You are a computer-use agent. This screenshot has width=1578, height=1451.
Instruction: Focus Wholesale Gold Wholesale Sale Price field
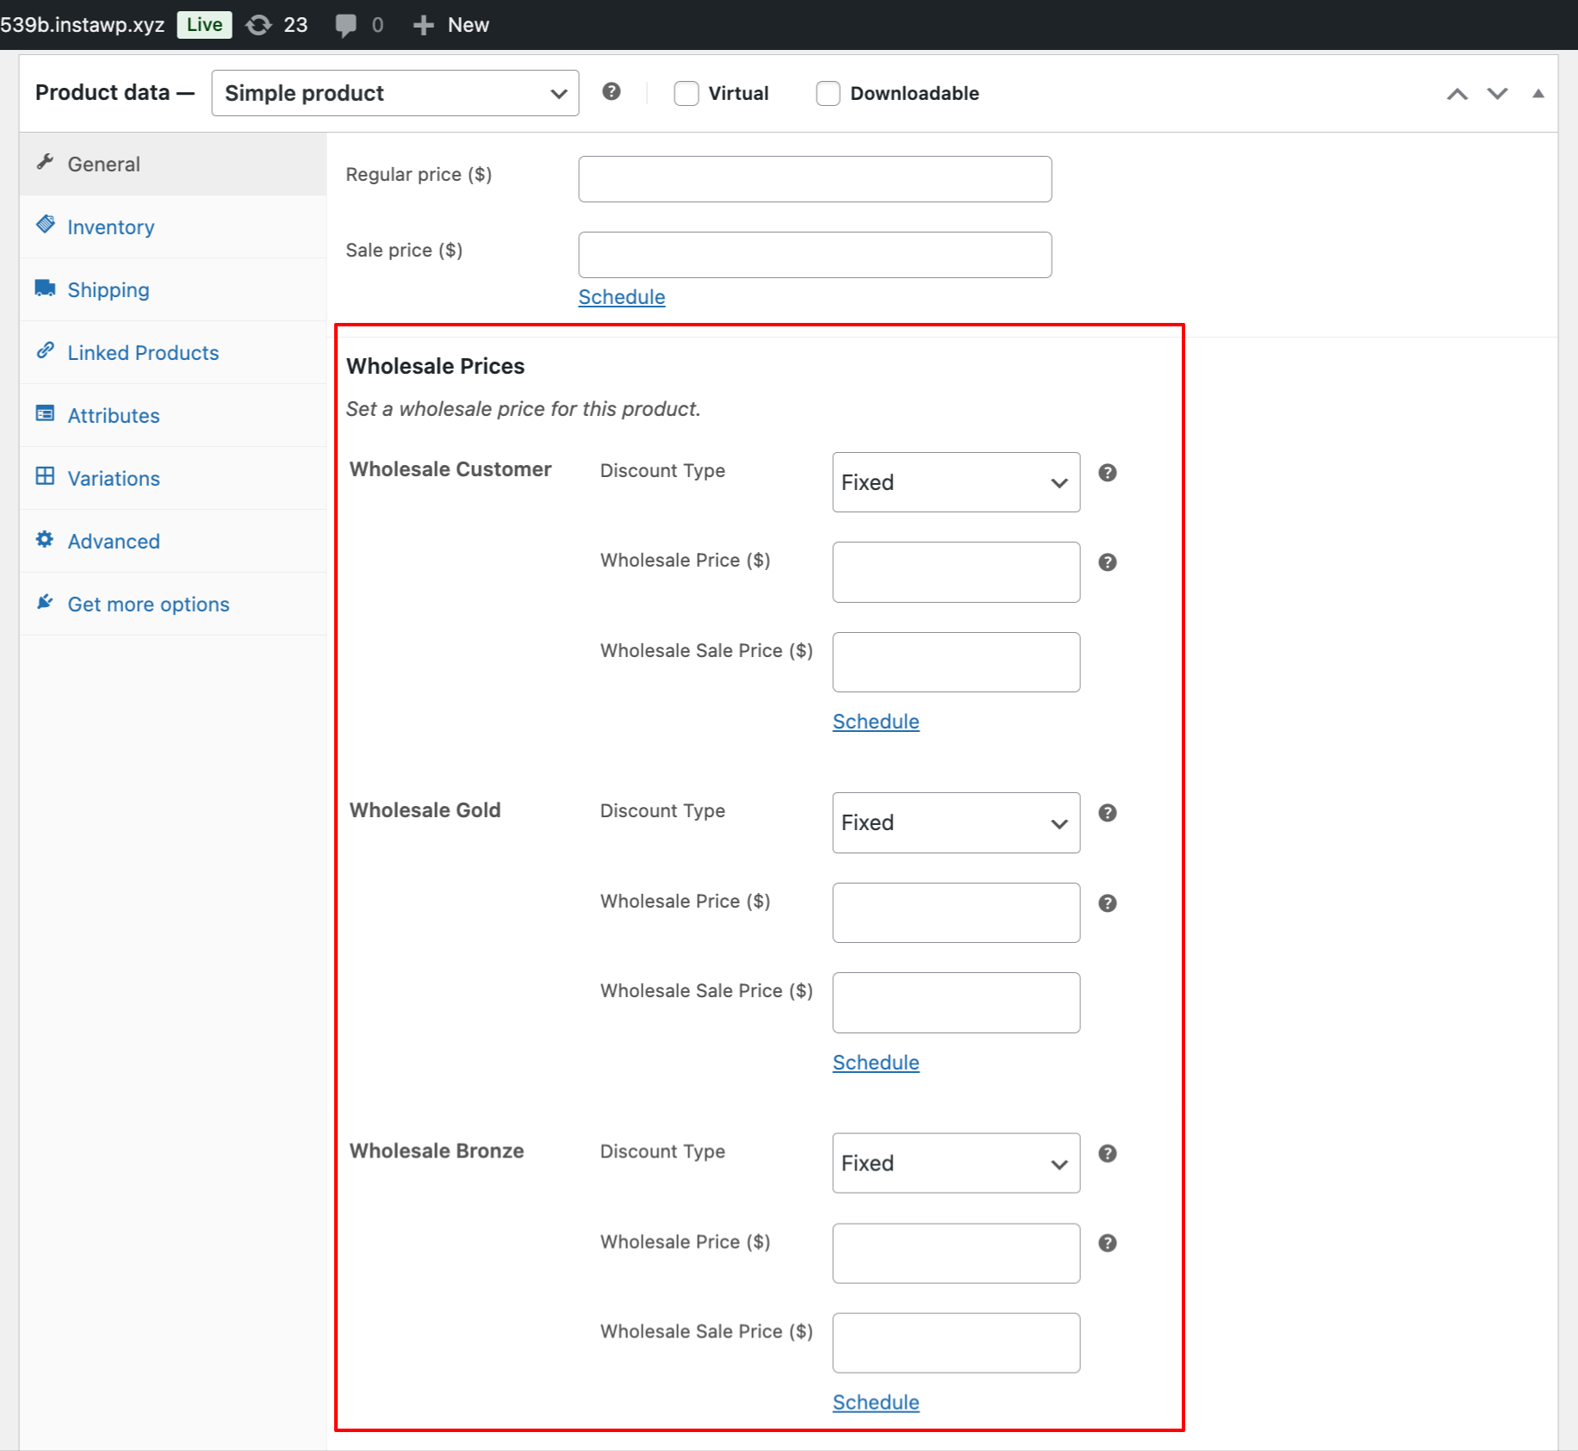pyautogui.click(x=956, y=1002)
